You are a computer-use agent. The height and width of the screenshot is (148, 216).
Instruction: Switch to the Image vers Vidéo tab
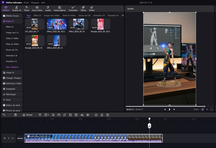(x=52, y=15)
